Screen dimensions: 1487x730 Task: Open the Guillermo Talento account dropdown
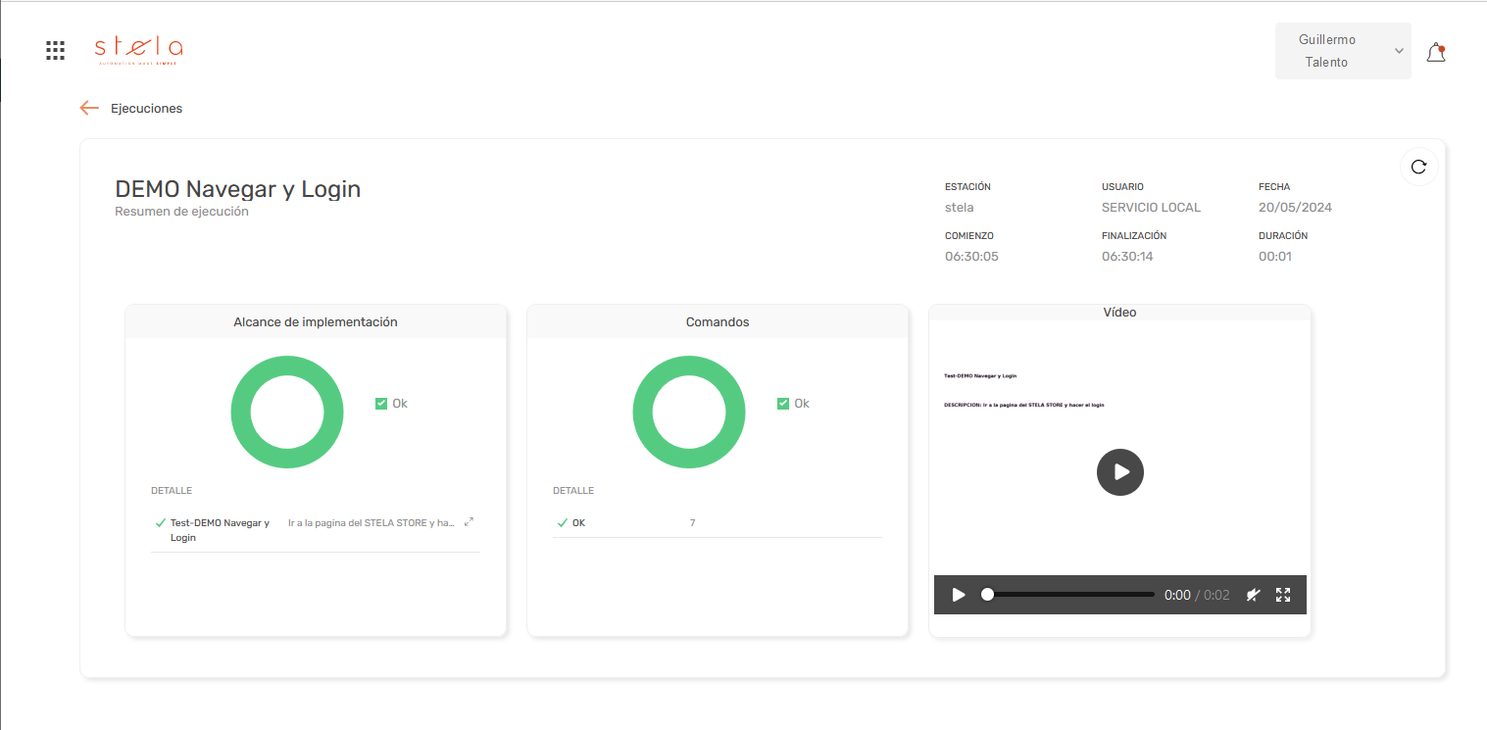click(x=1342, y=50)
